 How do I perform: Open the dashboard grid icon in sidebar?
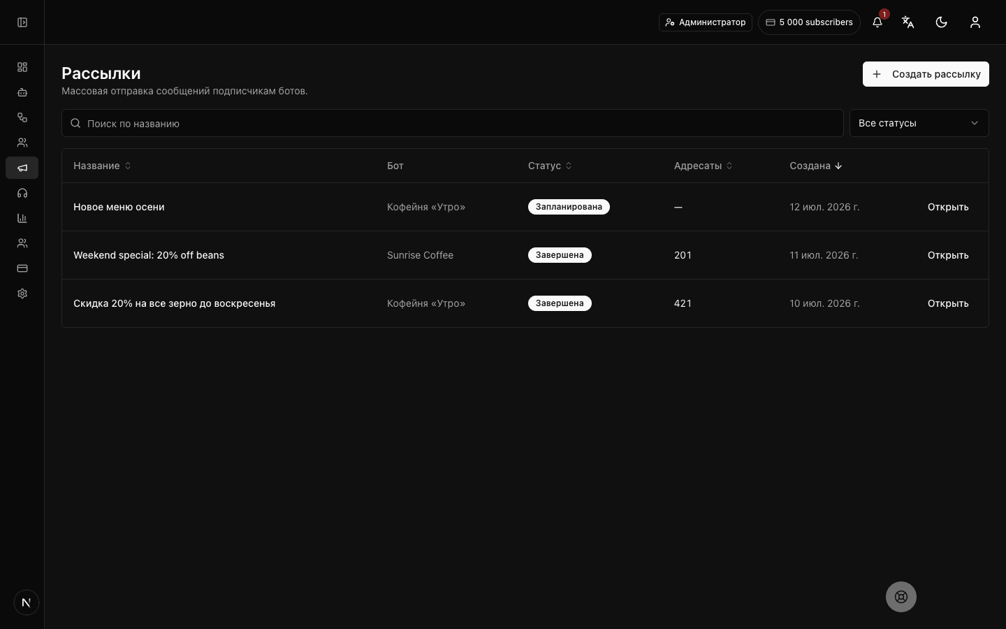click(22, 67)
